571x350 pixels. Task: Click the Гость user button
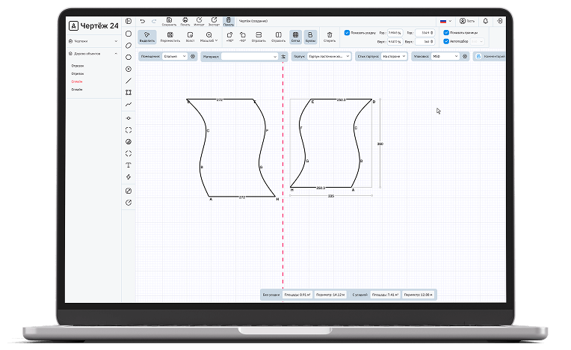point(467,21)
